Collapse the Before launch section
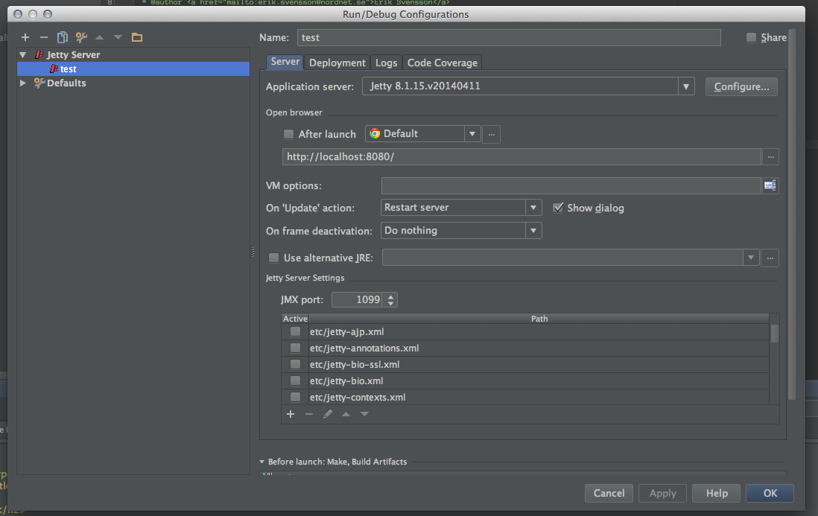This screenshot has height=516, width=818. [x=262, y=462]
